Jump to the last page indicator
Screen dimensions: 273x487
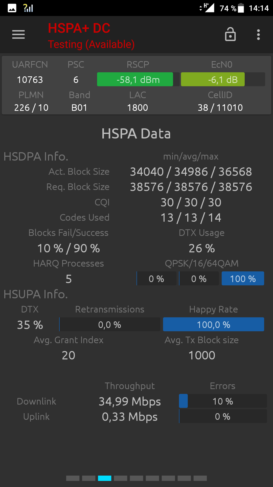[200, 478]
